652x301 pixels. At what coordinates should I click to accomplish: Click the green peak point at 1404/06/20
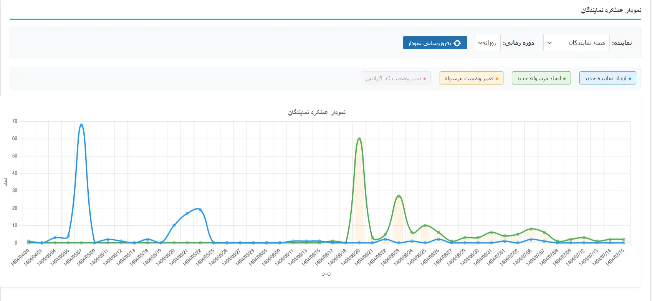359,139
